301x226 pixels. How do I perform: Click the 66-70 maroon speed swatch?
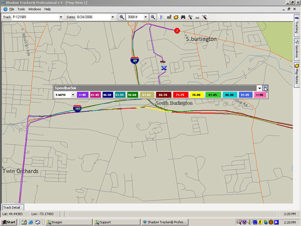click(x=163, y=95)
